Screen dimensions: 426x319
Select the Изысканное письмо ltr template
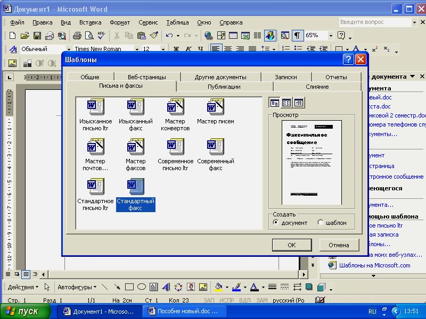coord(95,115)
